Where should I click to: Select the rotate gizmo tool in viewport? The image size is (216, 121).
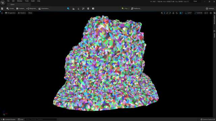point(167,13)
